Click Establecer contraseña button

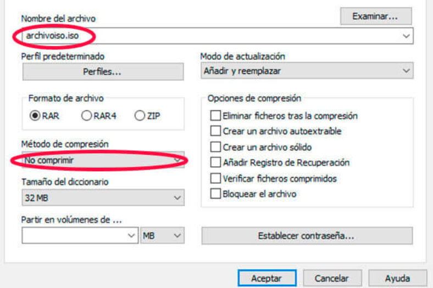pyautogui.click(x=307, y=236)
